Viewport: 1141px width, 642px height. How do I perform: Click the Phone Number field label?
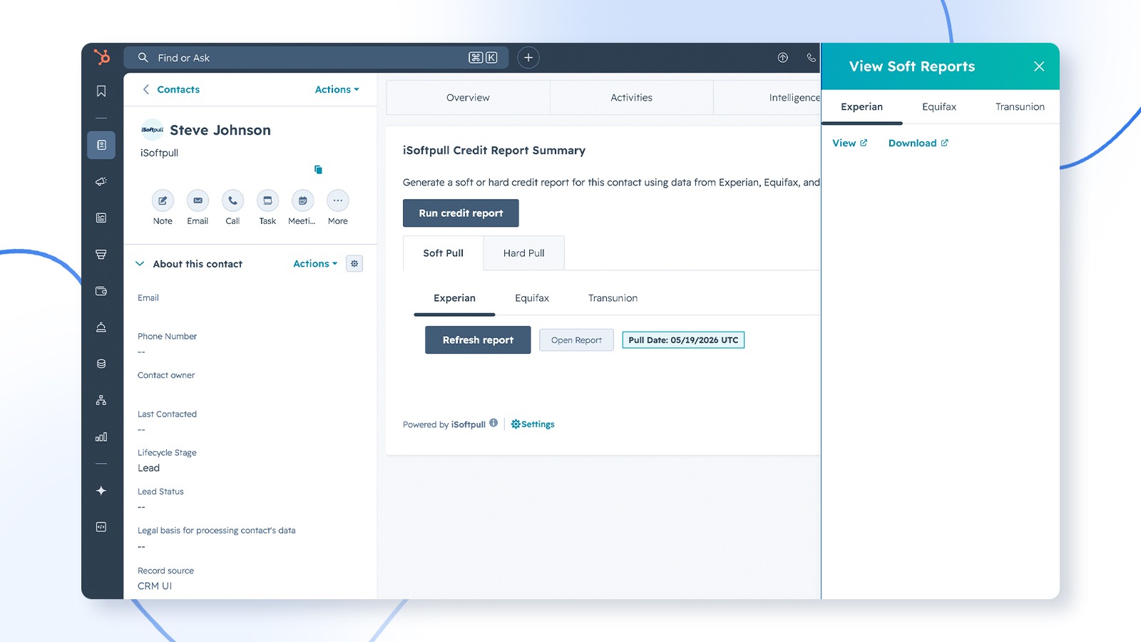pyautogui.click(x=167, y=337)
